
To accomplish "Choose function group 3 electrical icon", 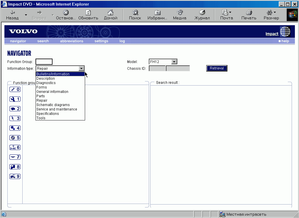I will 15,118.
